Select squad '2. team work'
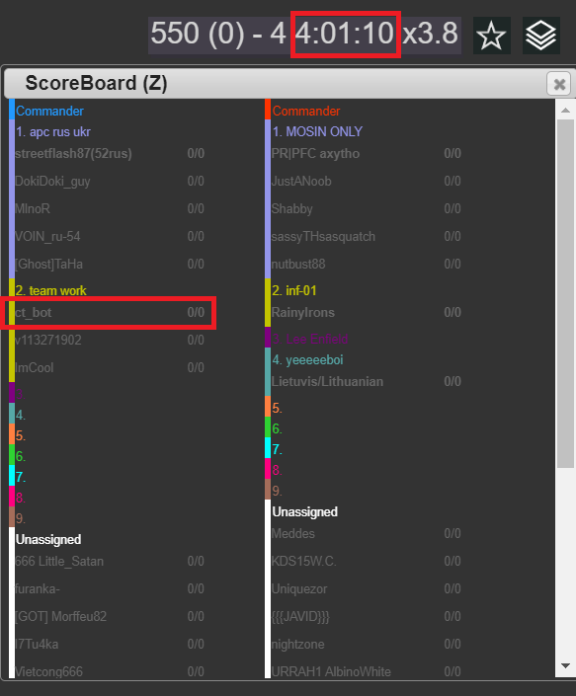The image size is (576, 696). 51,290
